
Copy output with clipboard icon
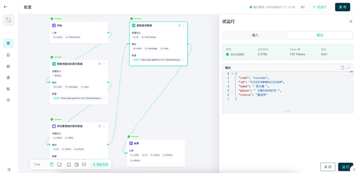342,68
